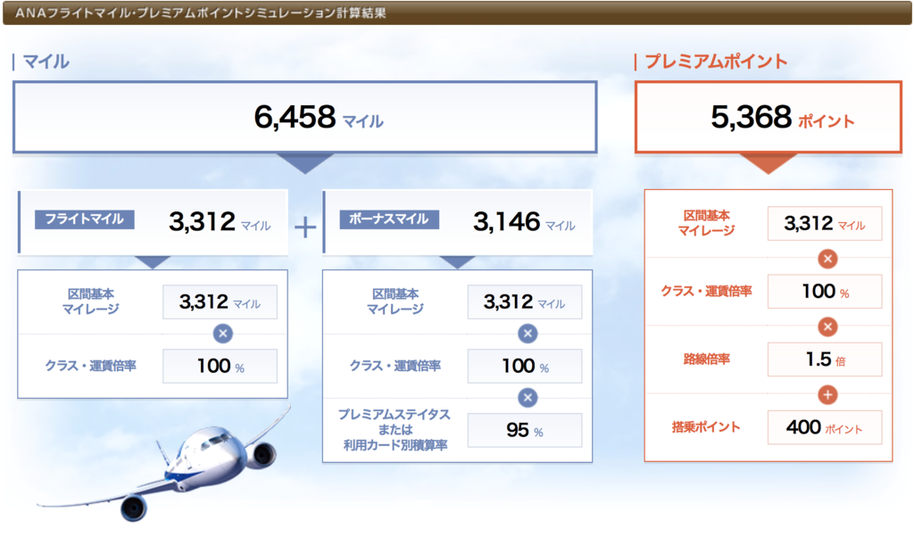Click the マイル section heading
Image resolution: width=914 pixels, height=537 pixels.
coord(46,62)
